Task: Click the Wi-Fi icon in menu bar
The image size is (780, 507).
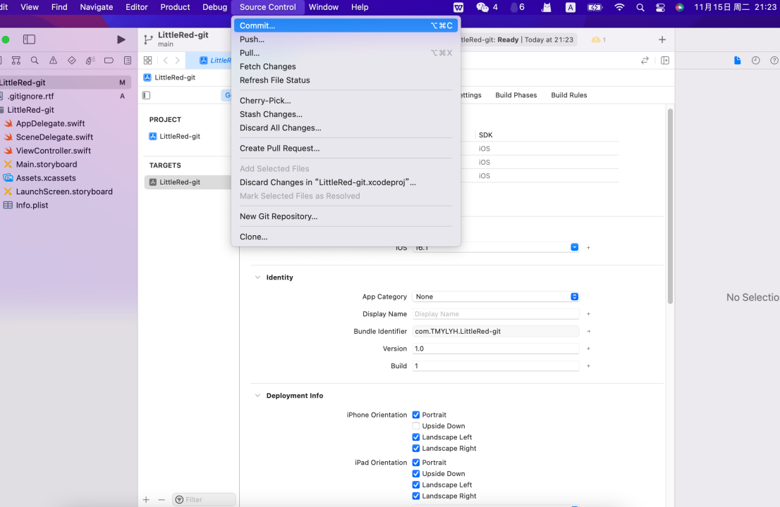Action: coord(619,8)
